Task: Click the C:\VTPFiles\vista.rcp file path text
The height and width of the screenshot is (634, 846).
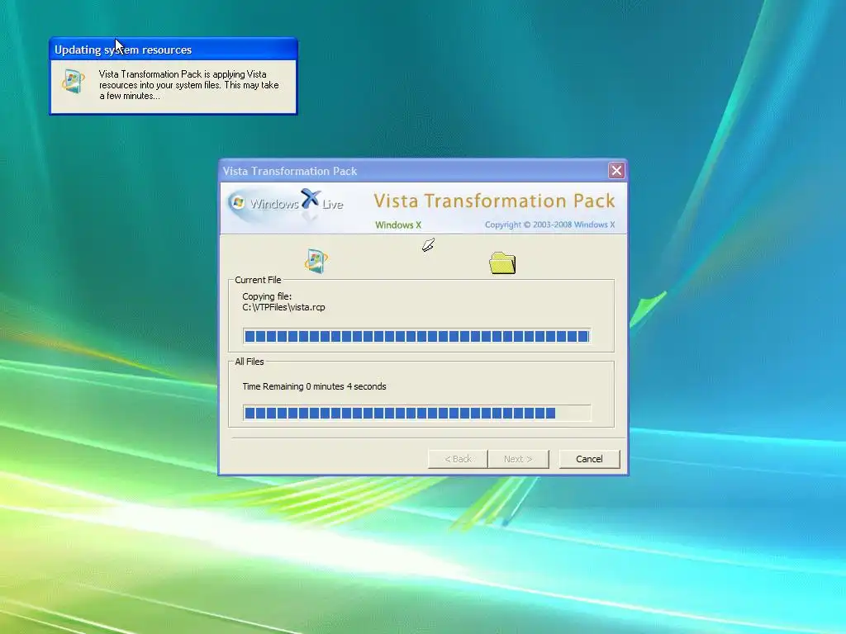Action: pos(284,307)
